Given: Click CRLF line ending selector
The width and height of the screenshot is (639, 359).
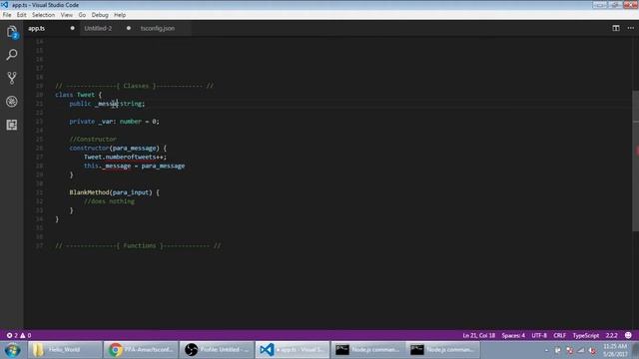Looking at the screenshot, I should click(x=559, y=335).
